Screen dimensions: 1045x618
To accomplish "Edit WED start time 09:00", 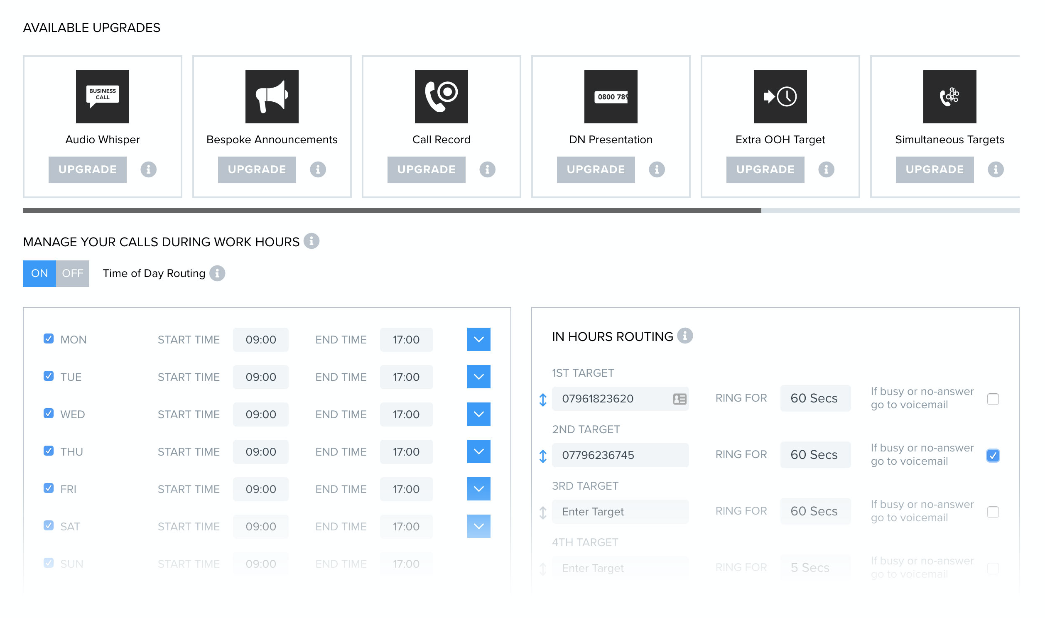I will pyautogui.click(x=260, y=415).
